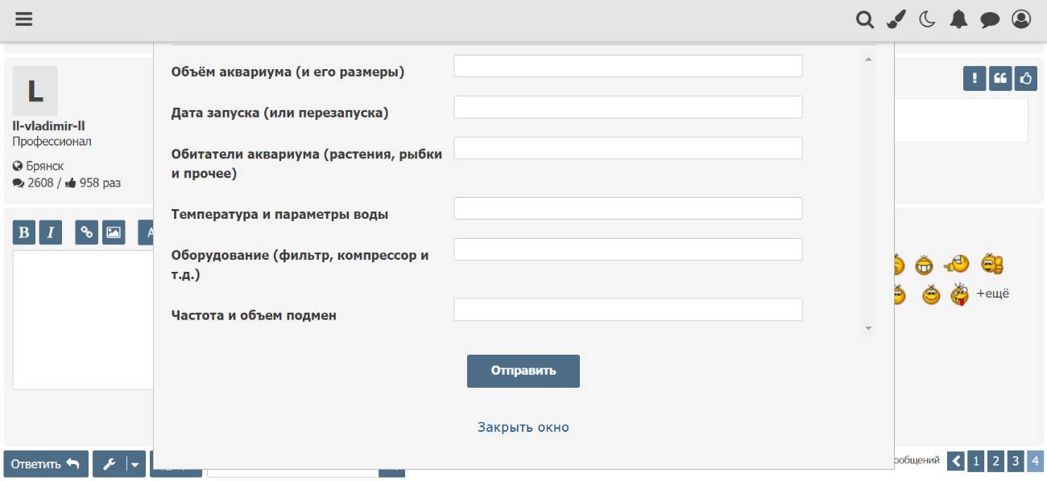Open the notifications bell

958,20
